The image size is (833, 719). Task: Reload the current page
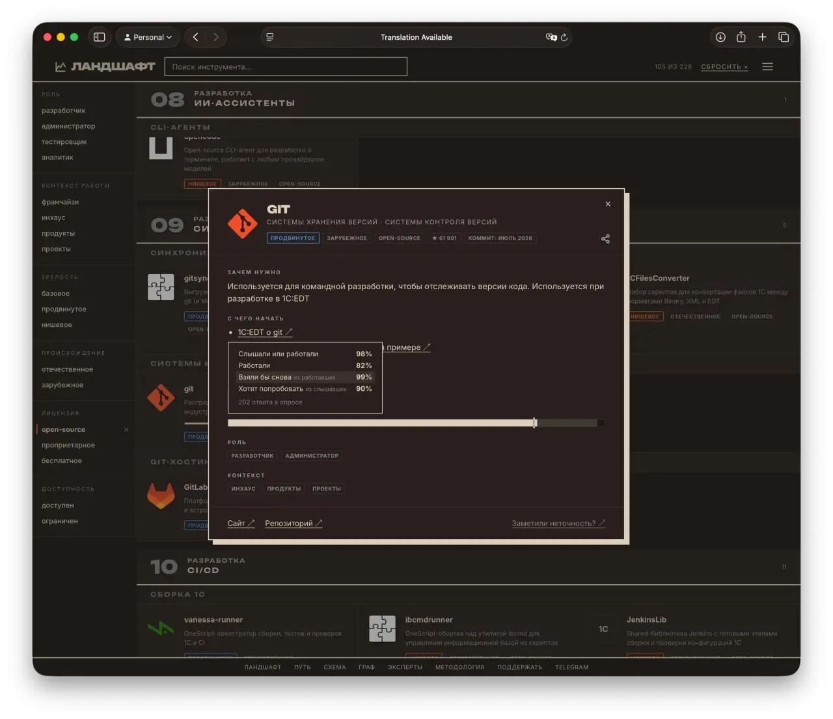pyautogui.click(x=564, y=37)
